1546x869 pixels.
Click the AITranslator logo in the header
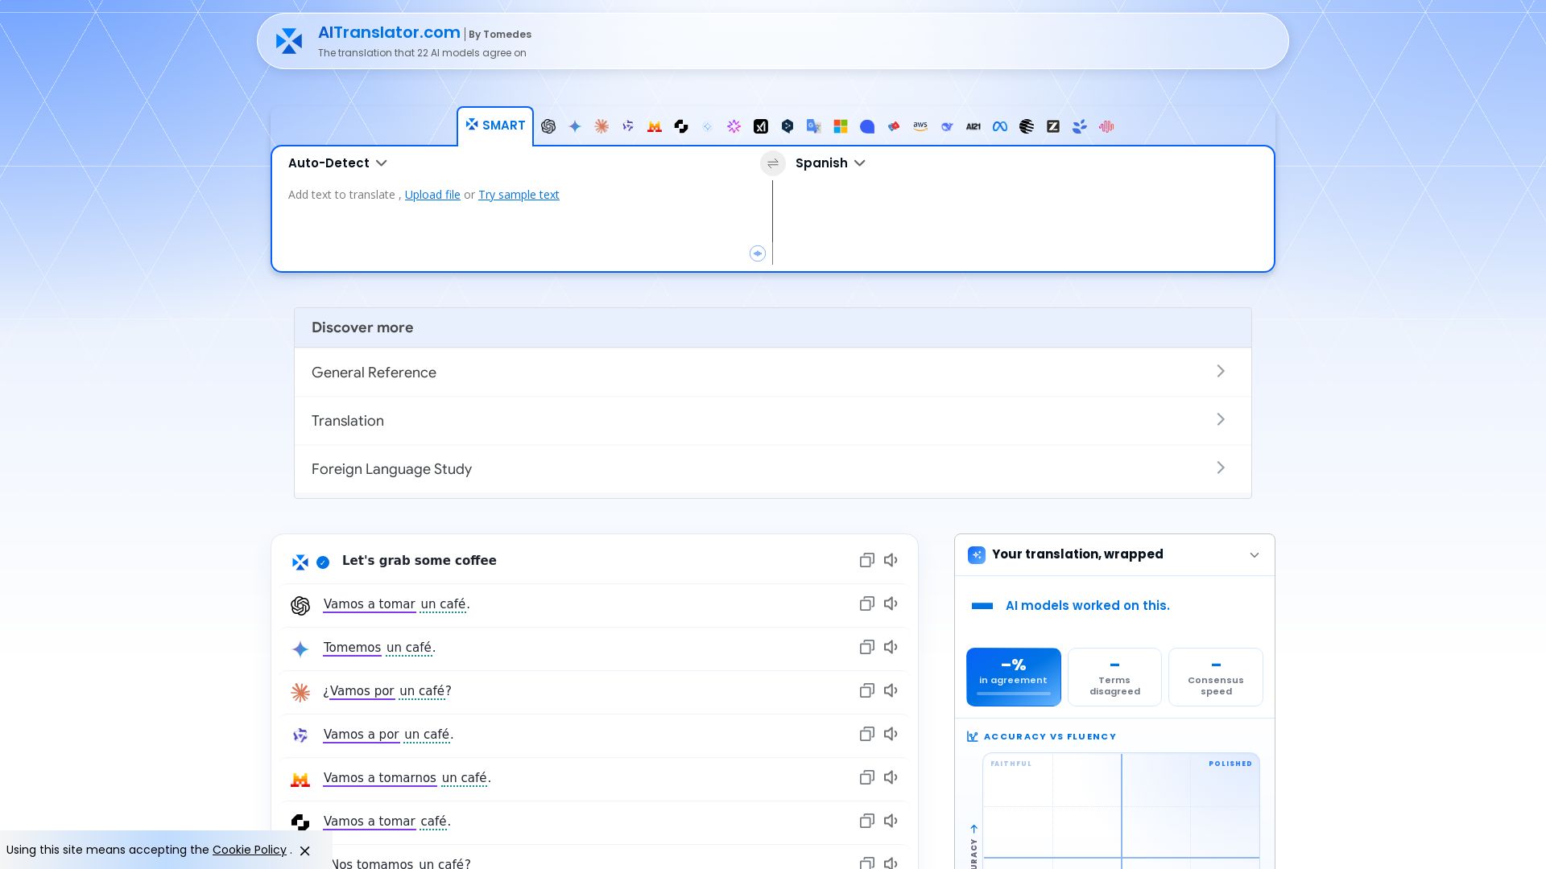(x=289, y=41)
